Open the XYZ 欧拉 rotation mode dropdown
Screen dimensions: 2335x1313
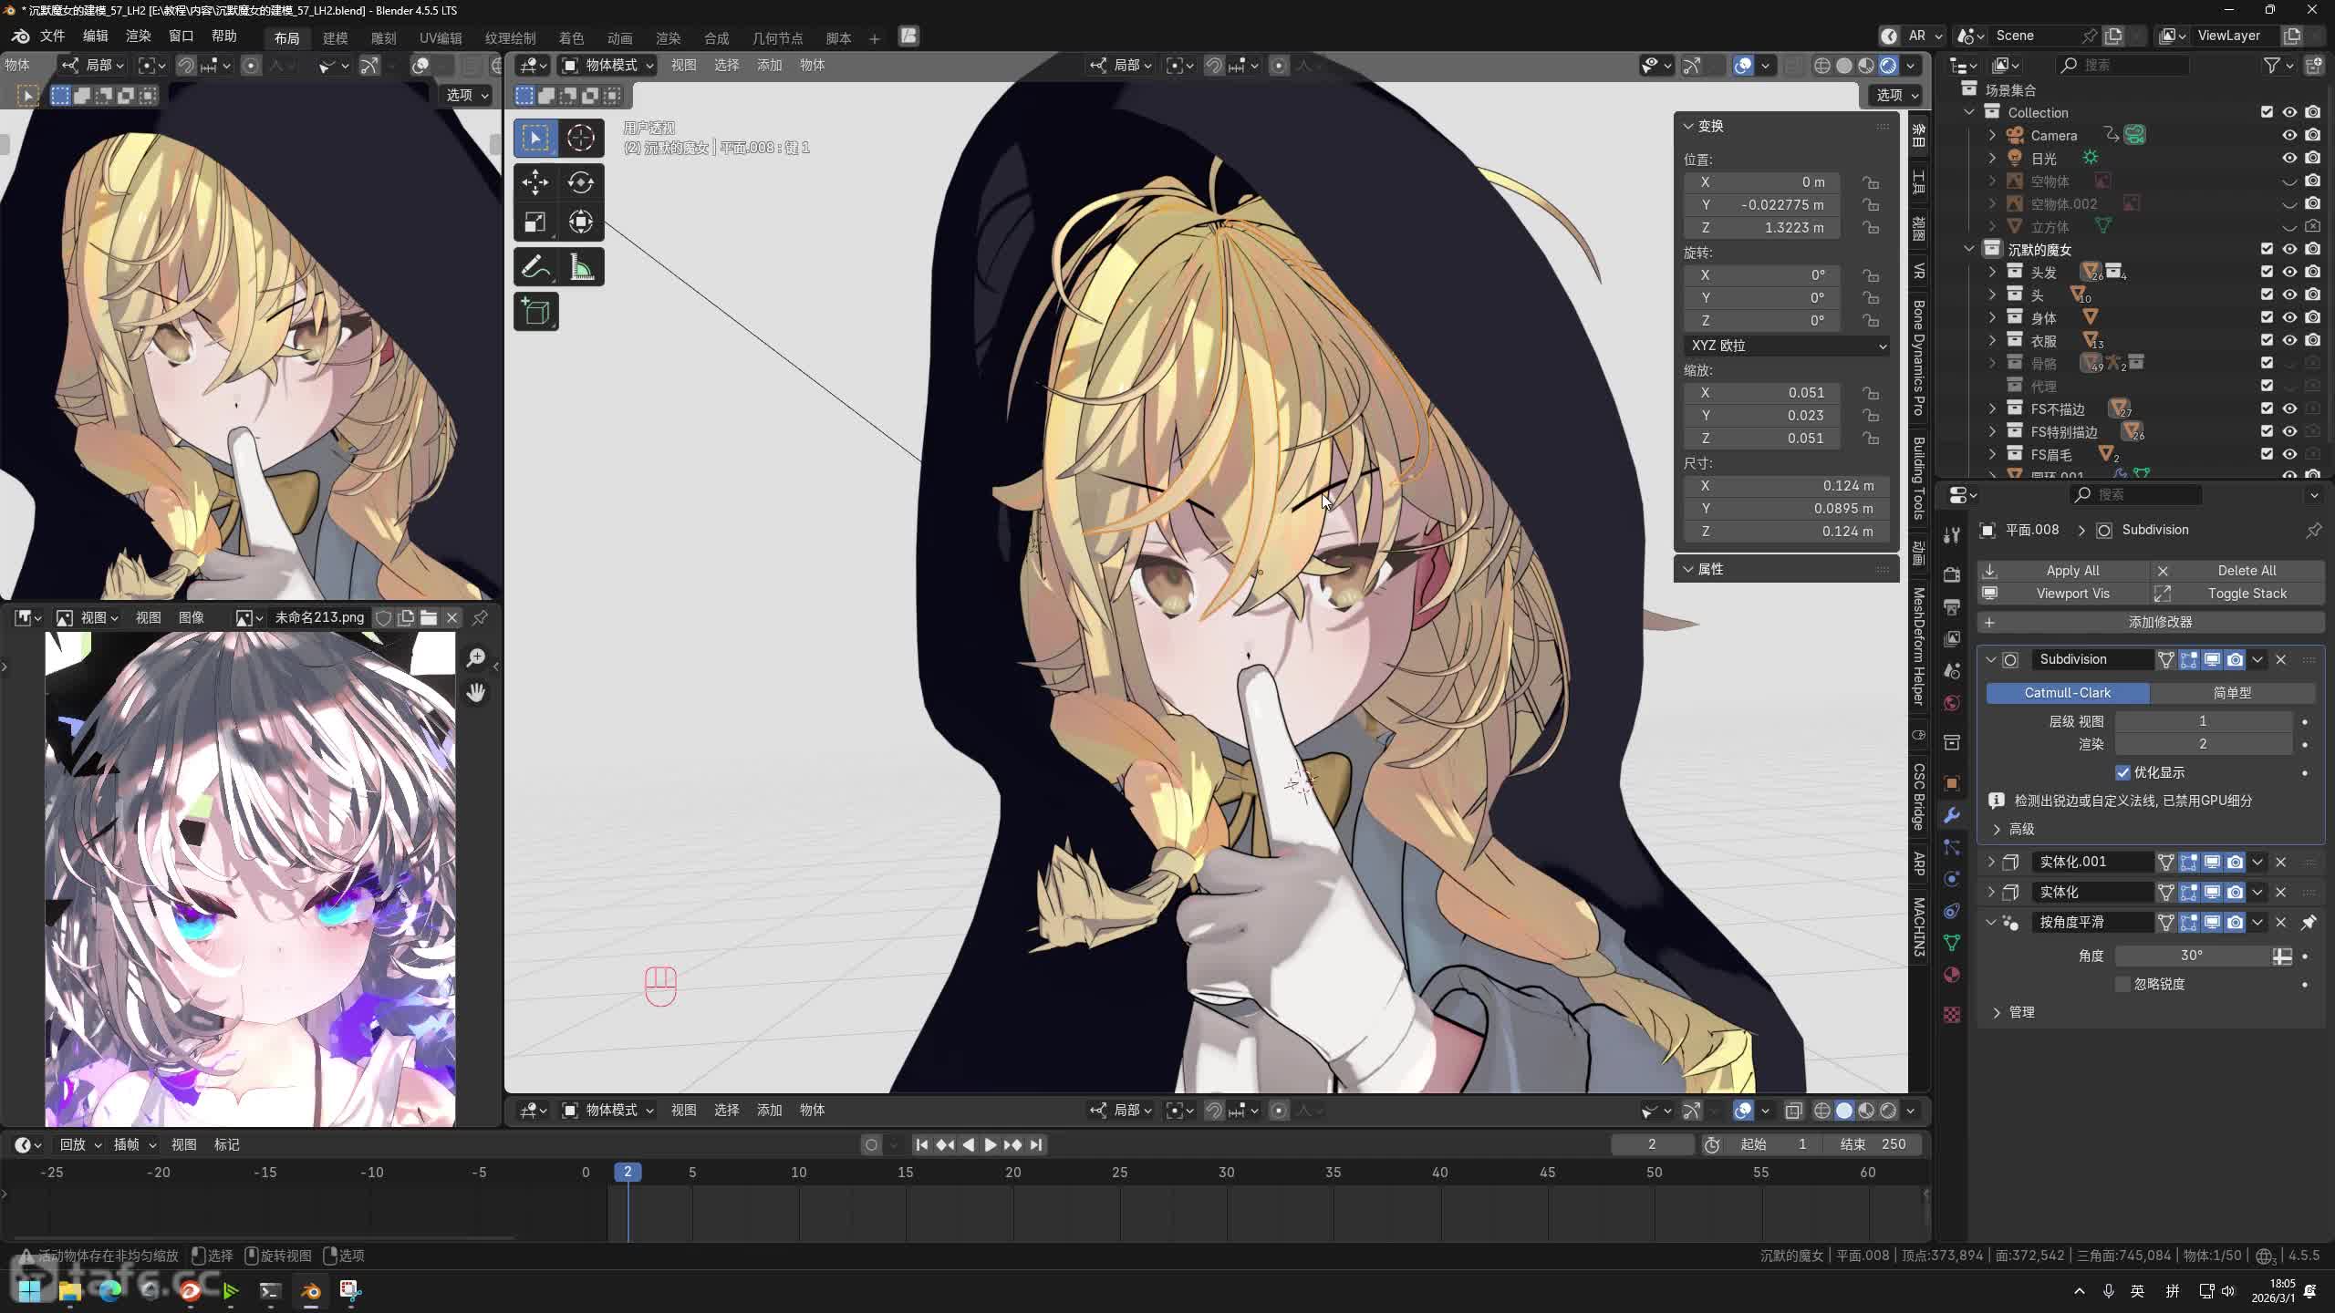(1788, 346)
